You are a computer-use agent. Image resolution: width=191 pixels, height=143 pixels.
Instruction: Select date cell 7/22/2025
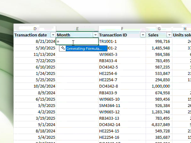point(35,61)
